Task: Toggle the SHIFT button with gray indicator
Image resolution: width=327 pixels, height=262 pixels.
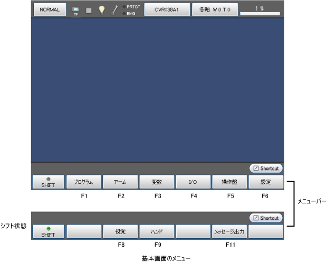Action: (47, 182)
